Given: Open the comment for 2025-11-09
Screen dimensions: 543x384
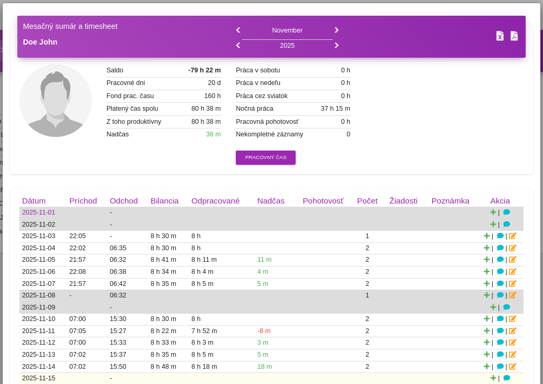Looking at the screenshot, I should pos(506,307).
